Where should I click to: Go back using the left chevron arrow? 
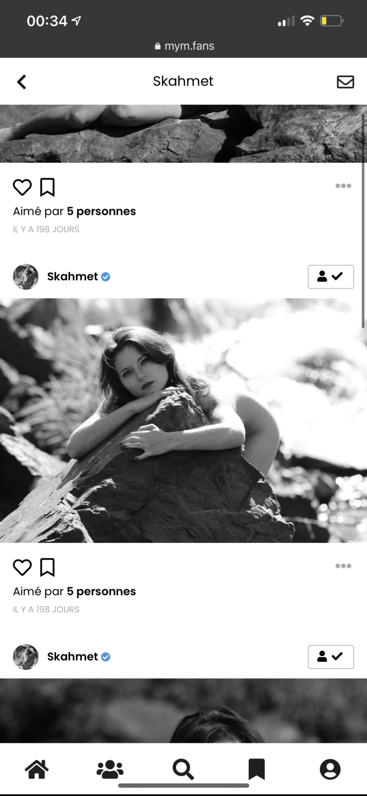[22, 82]
